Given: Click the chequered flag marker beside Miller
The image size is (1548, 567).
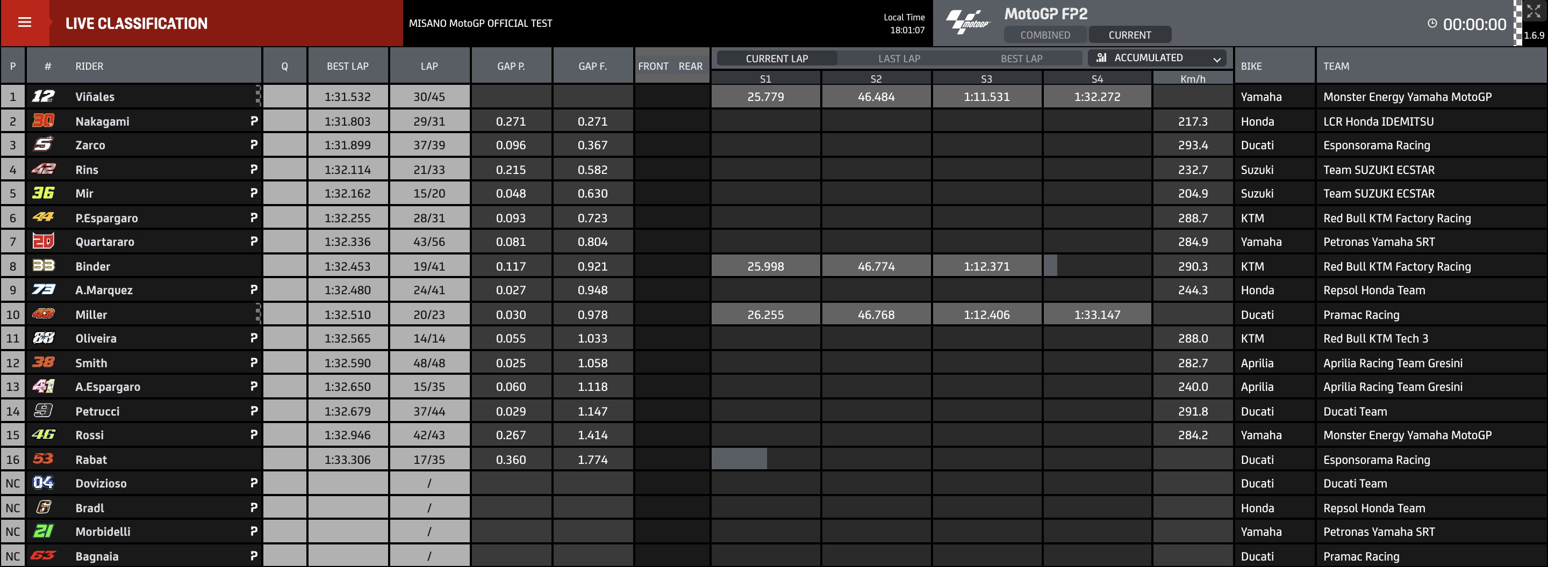Looking at the screenshot, I should (x=259, y=314).
